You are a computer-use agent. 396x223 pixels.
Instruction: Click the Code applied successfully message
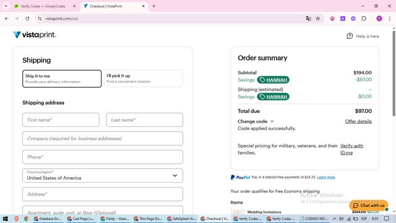tap(267, 128)
